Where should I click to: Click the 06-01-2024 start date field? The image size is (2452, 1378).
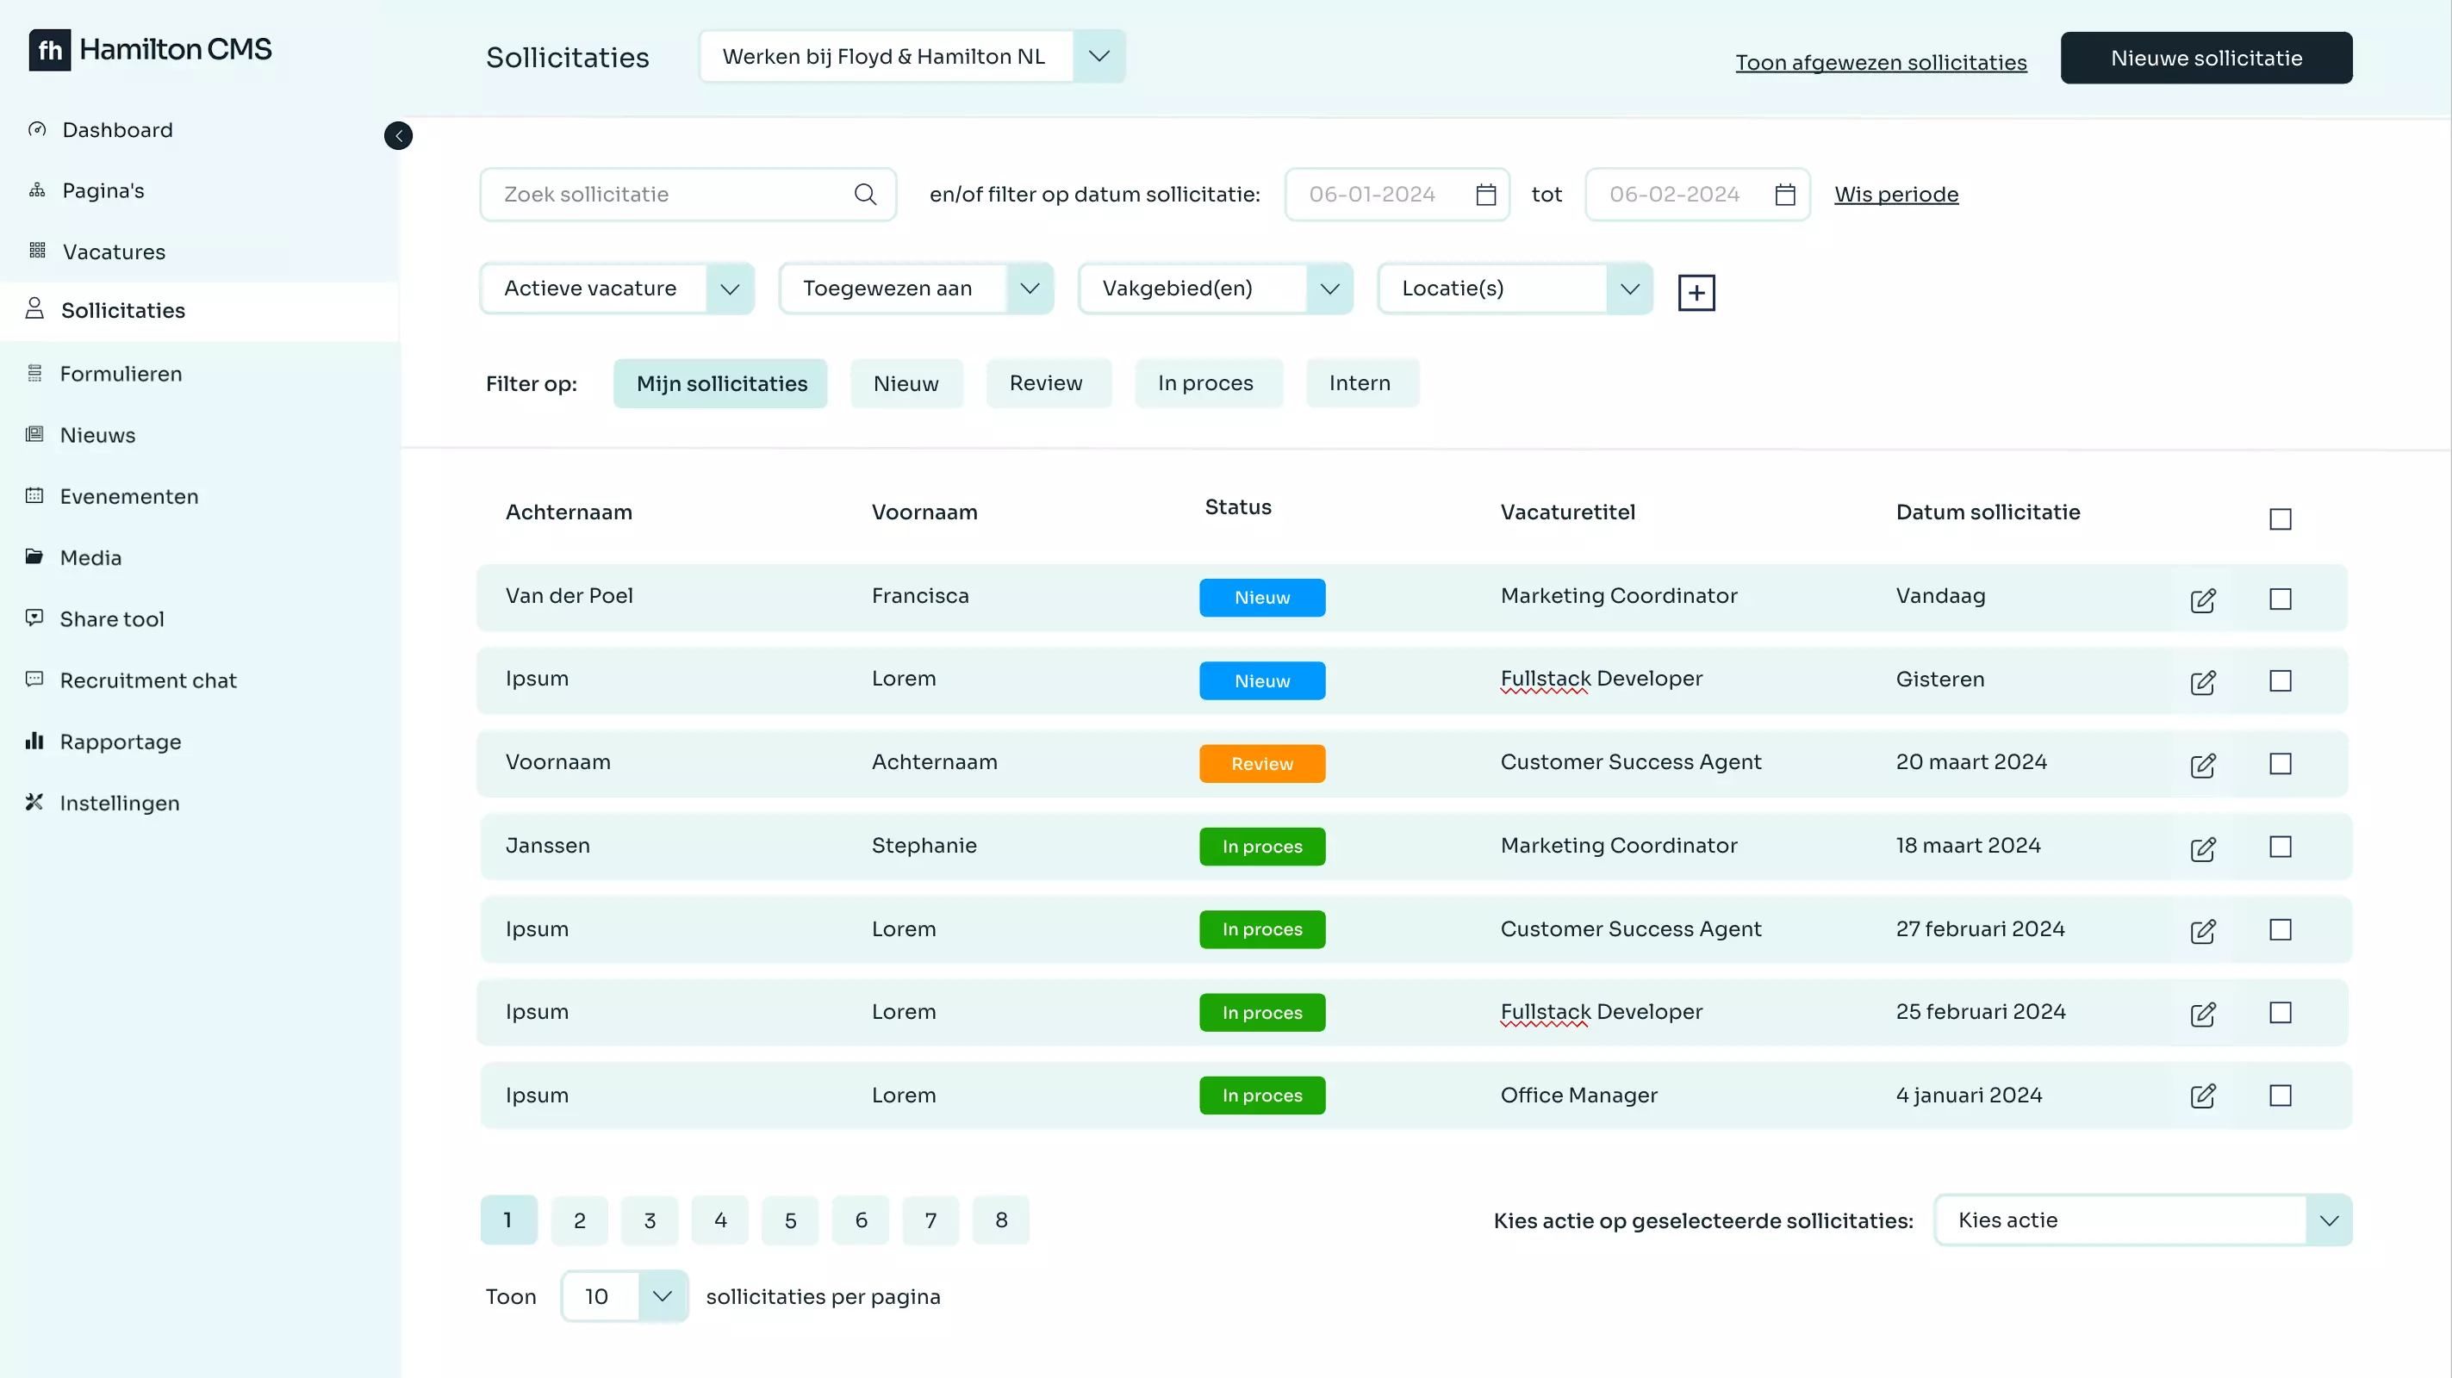point(1397,194)
